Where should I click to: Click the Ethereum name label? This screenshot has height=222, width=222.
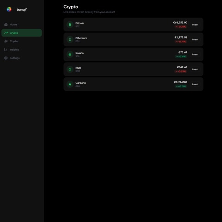pos(81,38)
